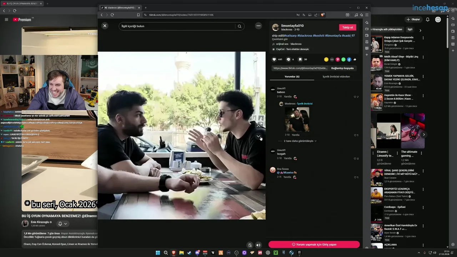Select the 'İlgili' filter chip on YouTube
The width and height of the screenshot is (457, 257).
pyautogui.click(x=410, y=30)
